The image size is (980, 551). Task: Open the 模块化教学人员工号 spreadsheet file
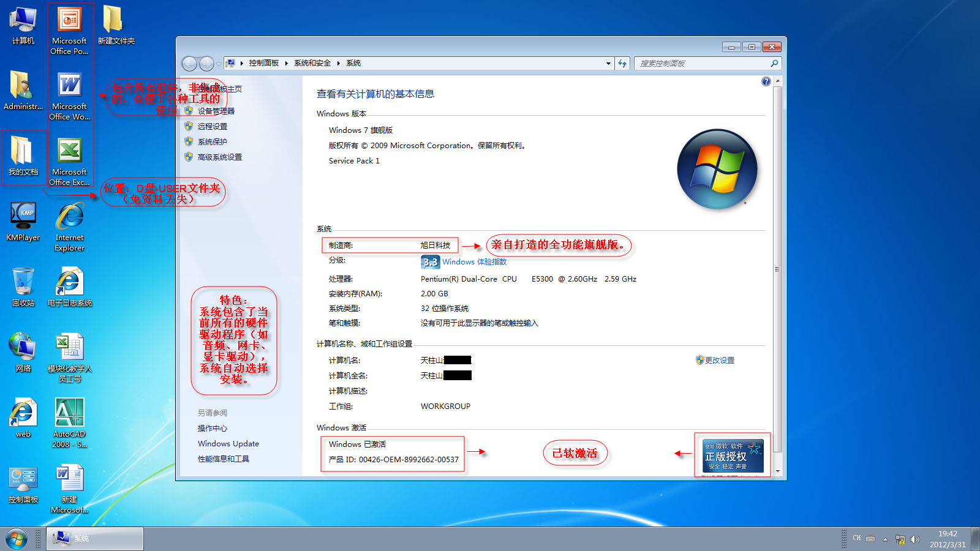(69, 358)
